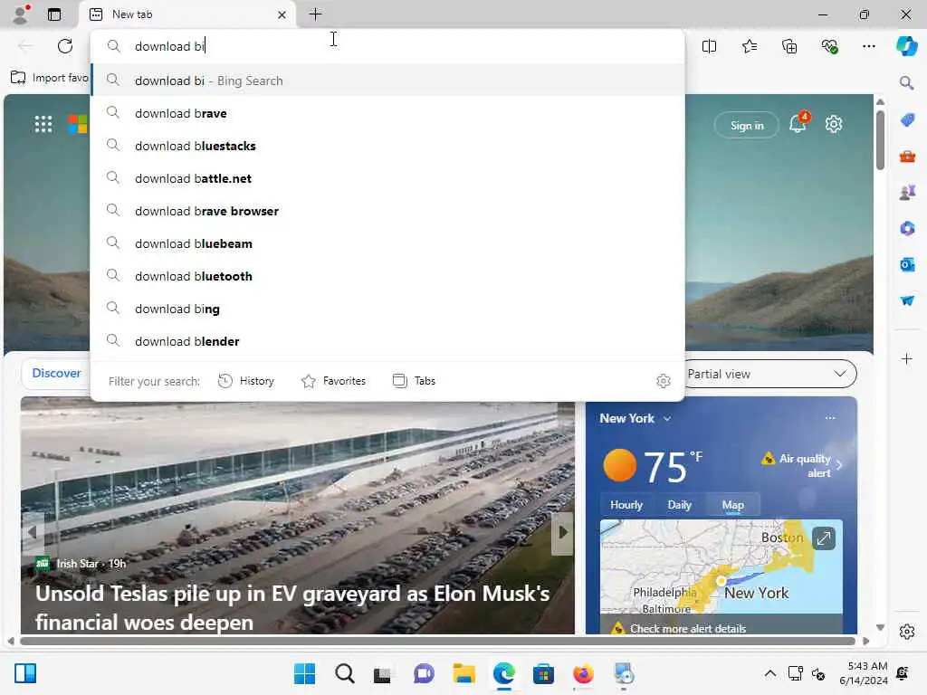The height and width of the screenshot is (695, 927).
Task: Select suggestion download battle.net
Action: pyautogui.click(x=388, y=178)
